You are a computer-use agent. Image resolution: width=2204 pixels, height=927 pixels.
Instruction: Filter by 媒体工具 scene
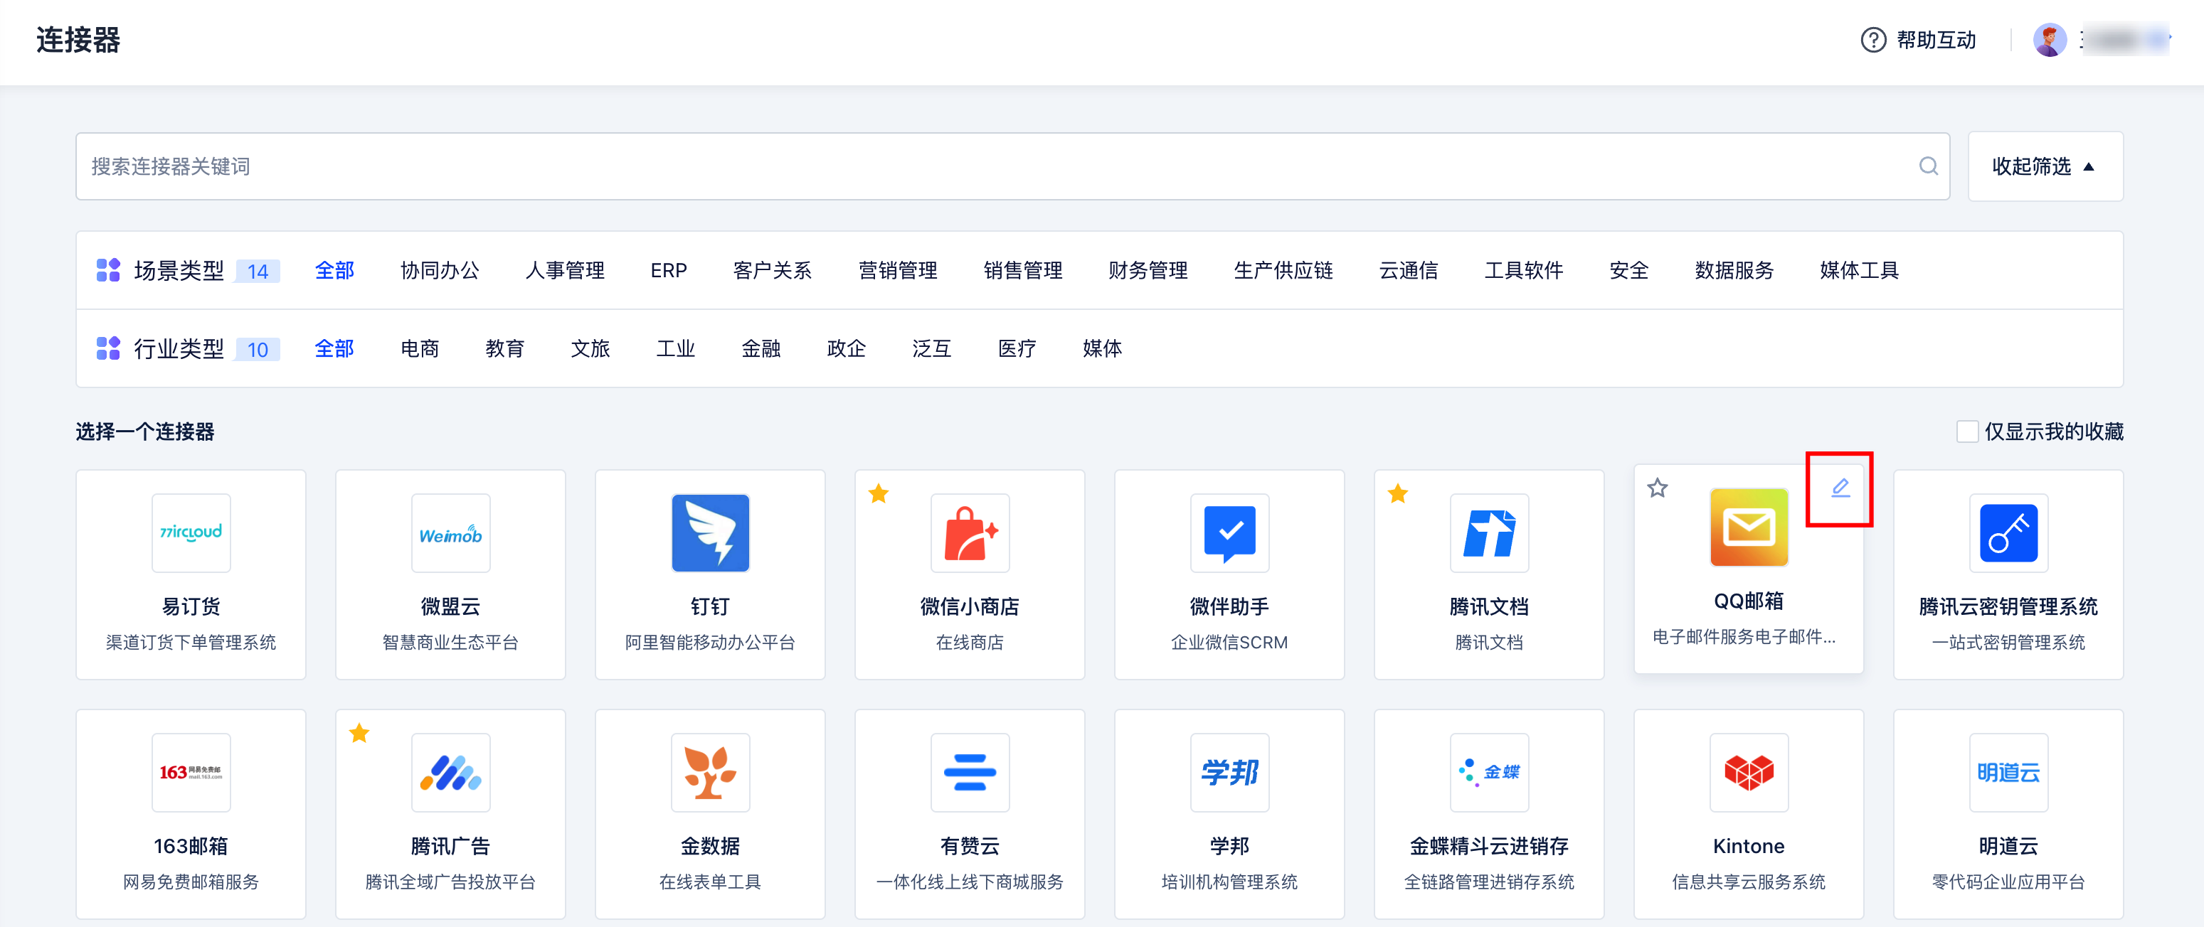coord(1859,270)
